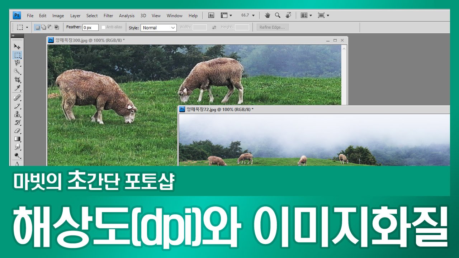Open the Layer menu
The image size is (459, 258).
click(75, 16)
